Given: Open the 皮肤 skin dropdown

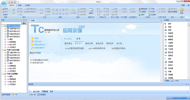Looking at the screenshot, I should coord(184,5).
